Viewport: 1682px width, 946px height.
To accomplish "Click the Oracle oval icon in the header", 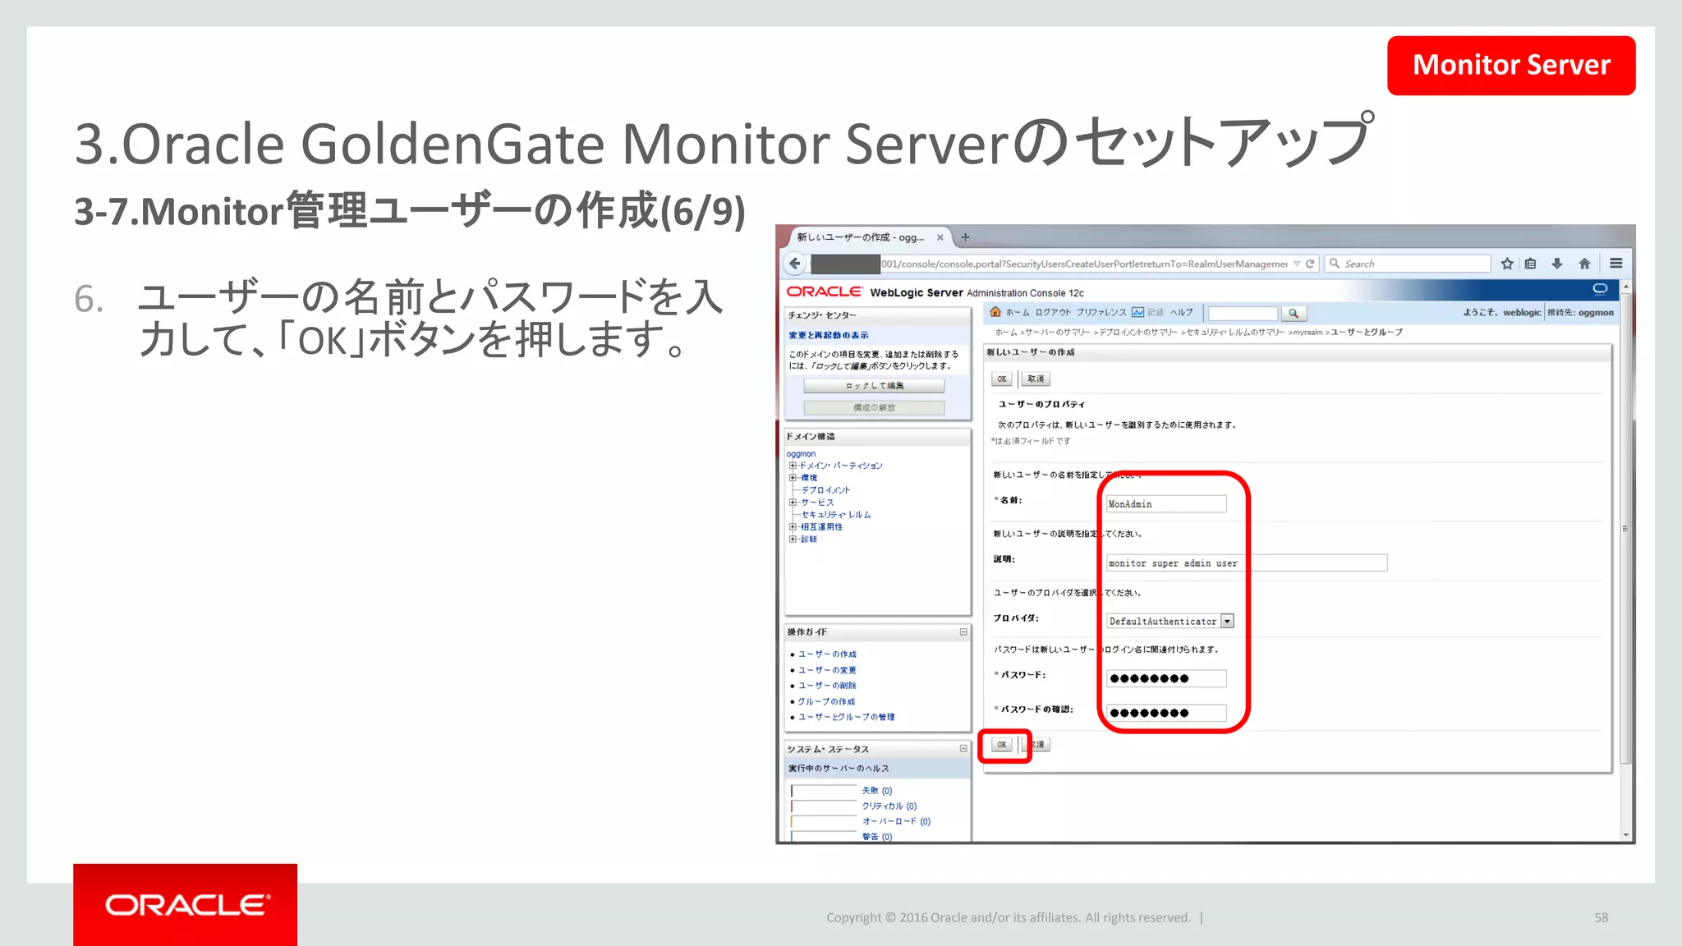I will (x=1600, y=288).
